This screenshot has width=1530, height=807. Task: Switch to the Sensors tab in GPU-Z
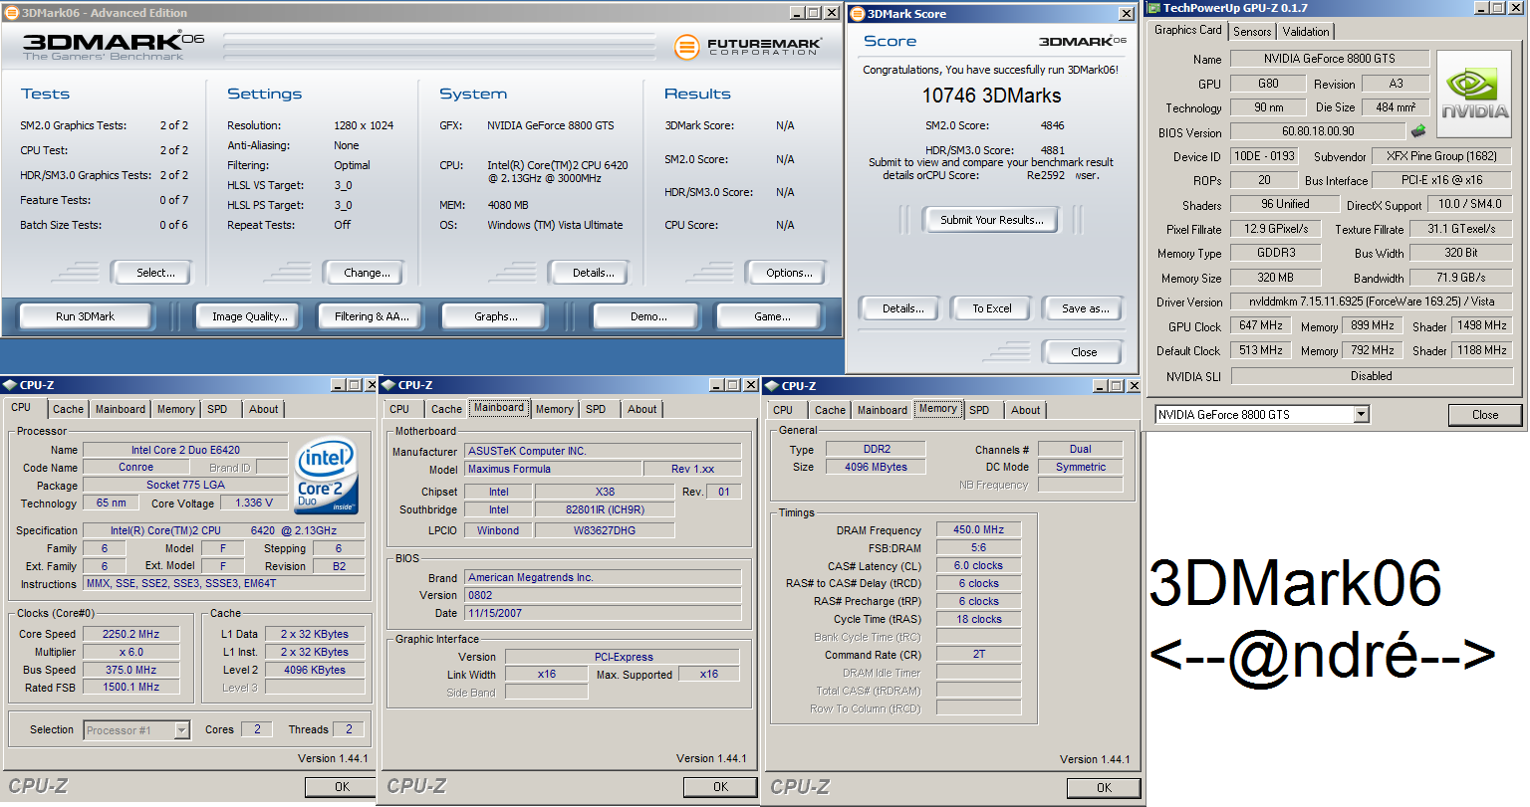pyautogui.click(x=1252, y=32)
